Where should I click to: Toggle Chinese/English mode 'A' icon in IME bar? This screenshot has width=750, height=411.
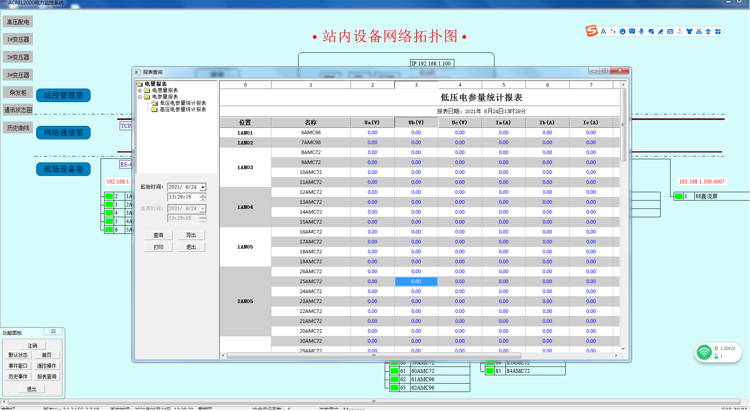point(603,31)
